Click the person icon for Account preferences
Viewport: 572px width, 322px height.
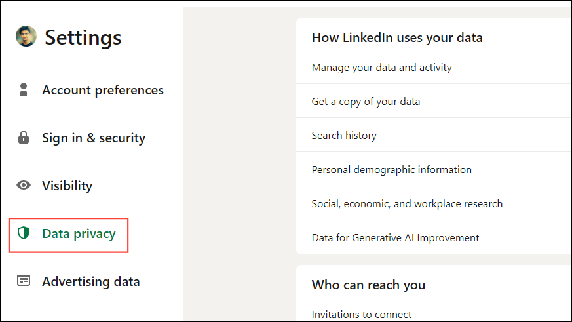[24, 90]
